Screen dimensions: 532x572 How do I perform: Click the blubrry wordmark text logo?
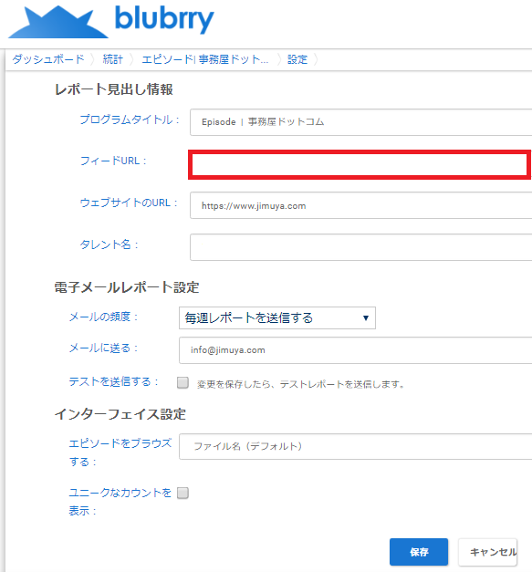pos(164,19)
